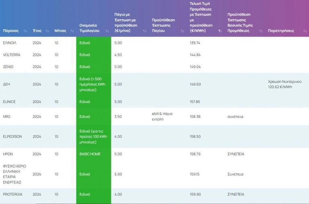This screenshot has height=204, width=309.
Task: Select the ΕΛΙΝΟΙΛ provider cell
Action: pyautogui.click(x=10, y=43)
